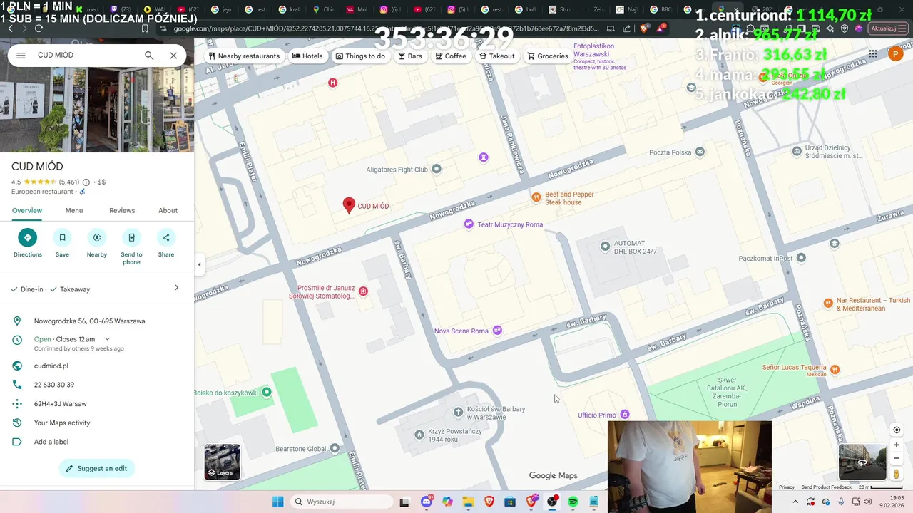Screen dimensions: 913x513
Task: Open the Google account avatar P
Action: [896, 54]
